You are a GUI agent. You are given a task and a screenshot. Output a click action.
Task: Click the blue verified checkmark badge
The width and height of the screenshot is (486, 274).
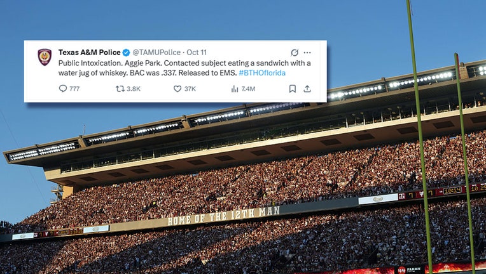point(126,52)
